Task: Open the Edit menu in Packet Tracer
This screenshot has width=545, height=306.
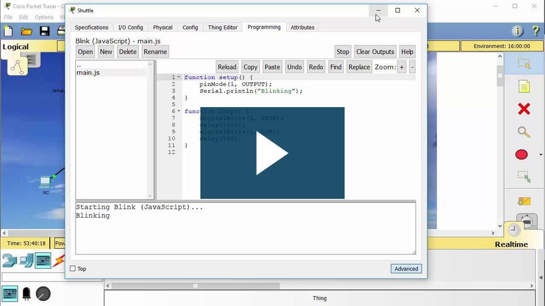Action: pos(24,17)
